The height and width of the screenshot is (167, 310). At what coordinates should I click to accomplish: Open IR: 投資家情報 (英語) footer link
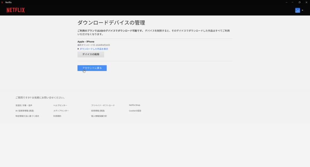(x=25, y=111)
